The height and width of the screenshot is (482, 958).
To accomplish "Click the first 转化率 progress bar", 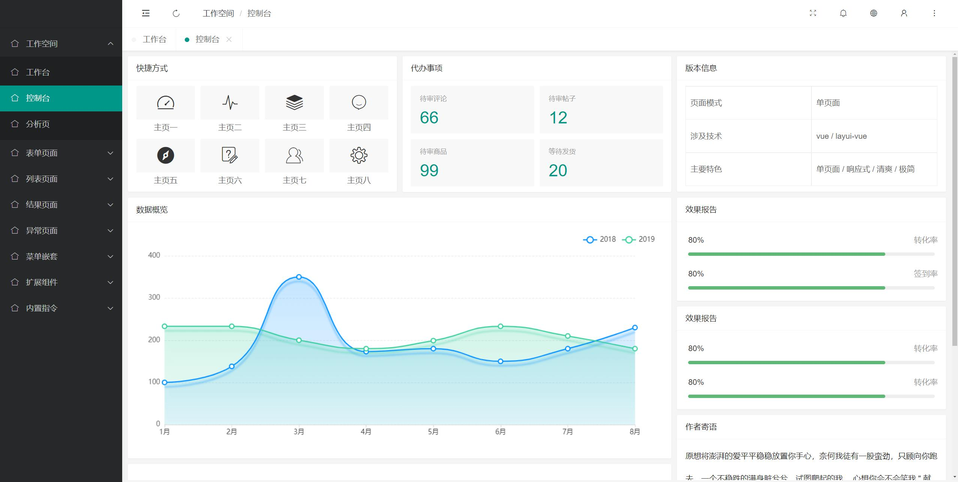I will pos(811,254).
